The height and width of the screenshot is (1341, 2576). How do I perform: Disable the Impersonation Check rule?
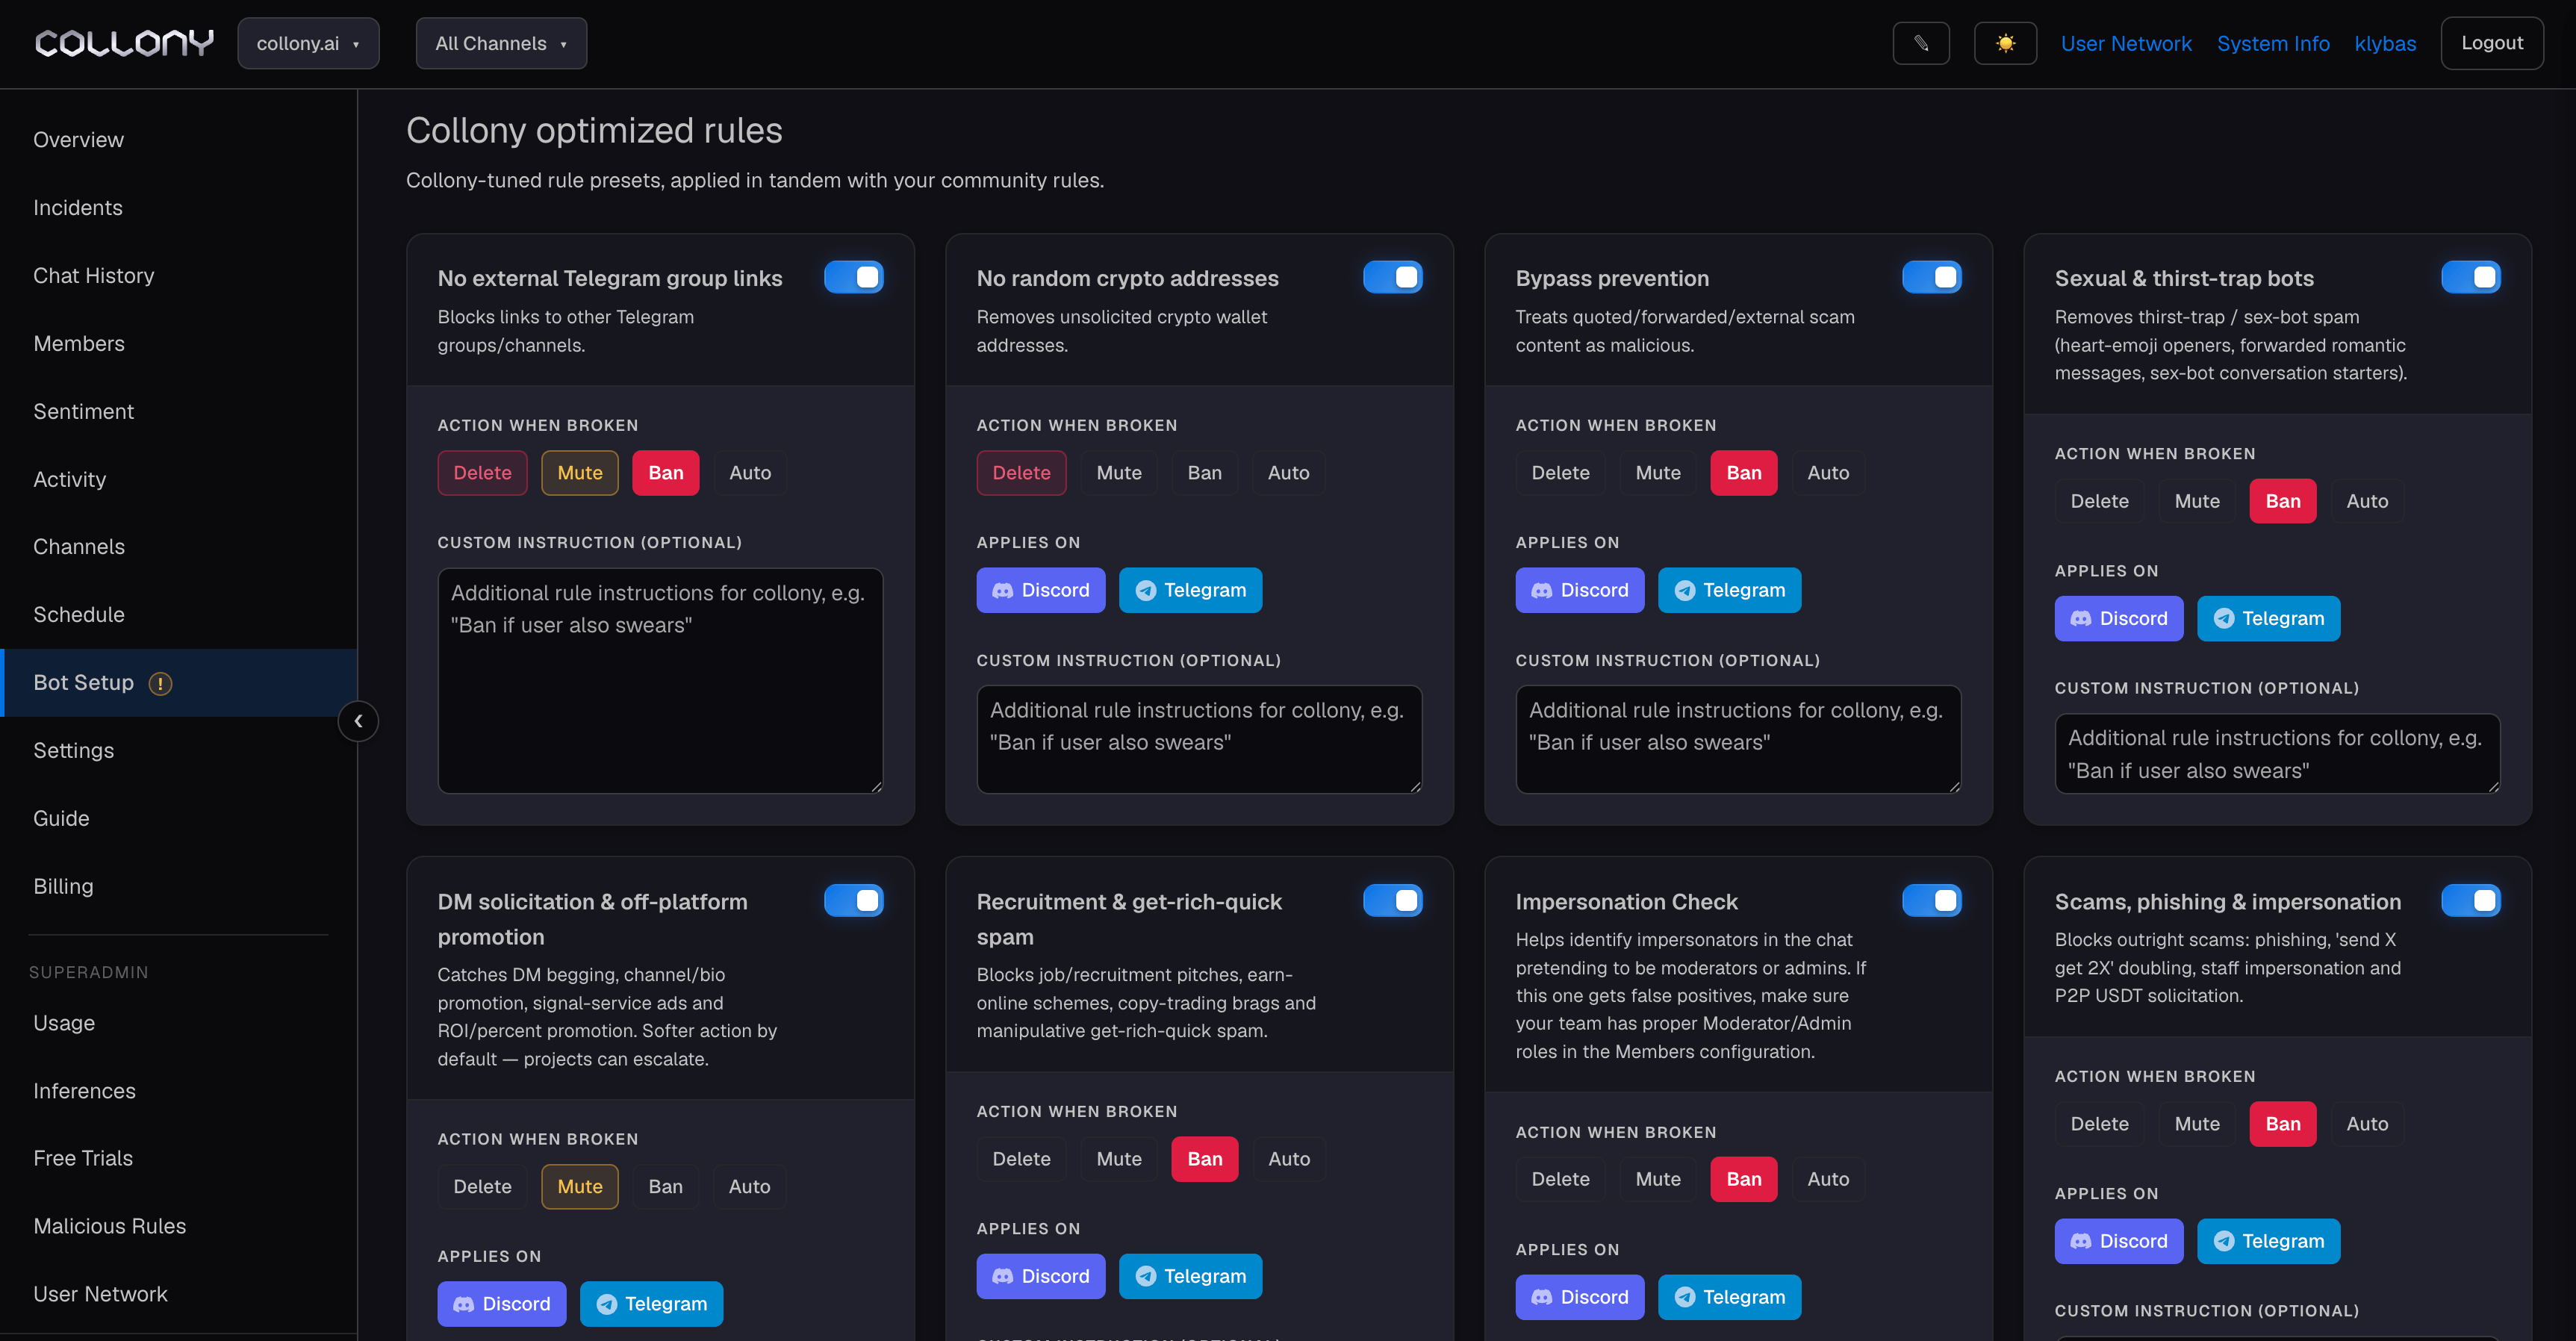[1932, 900]
